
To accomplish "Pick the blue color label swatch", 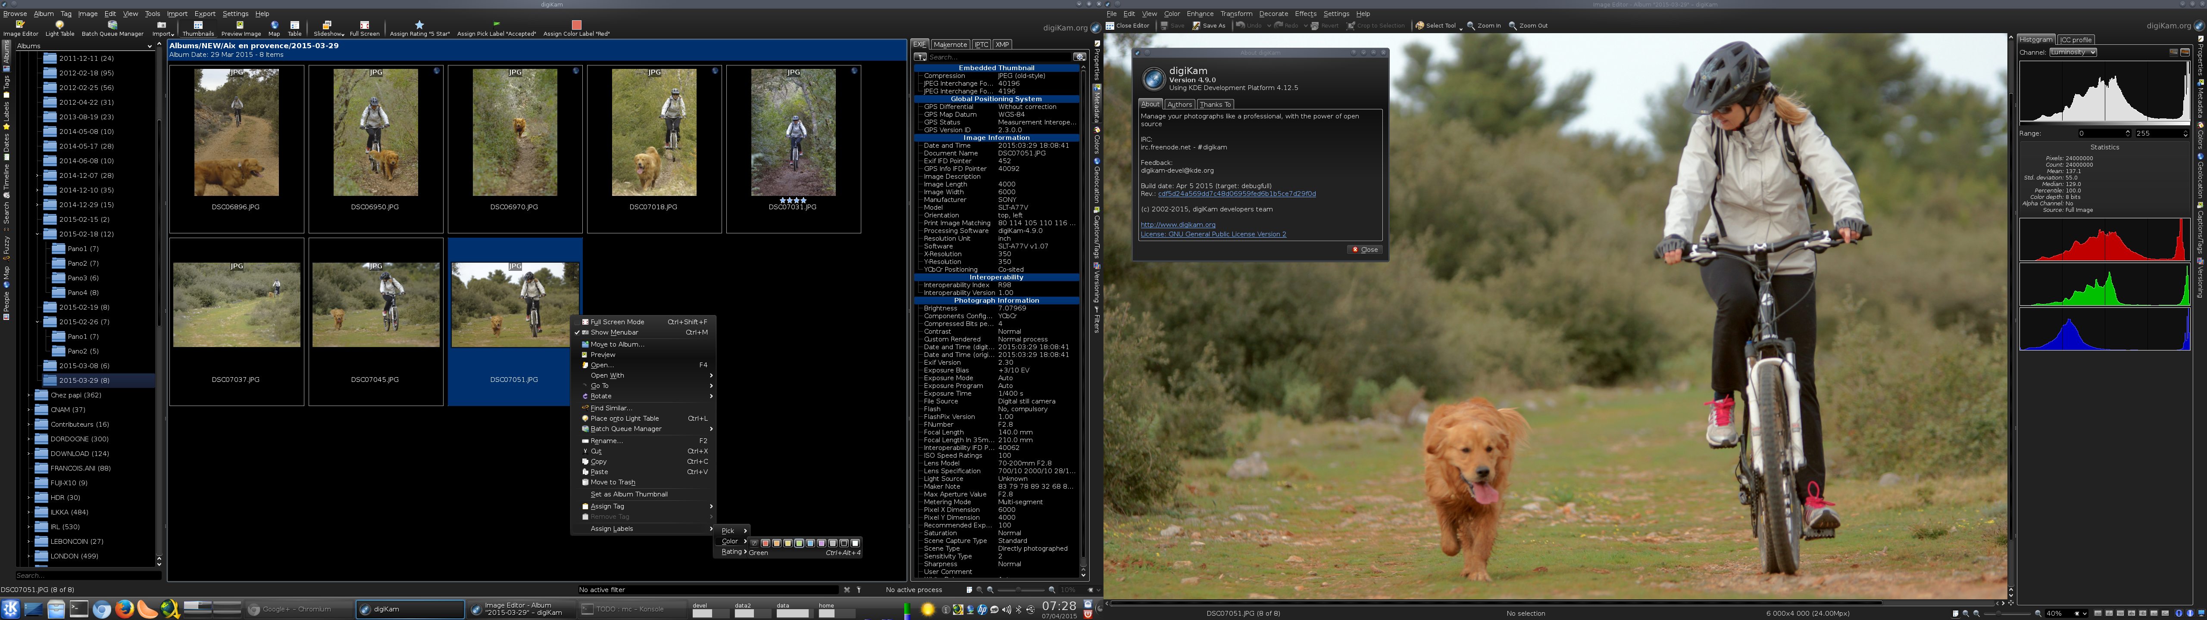I will point(810,543).
